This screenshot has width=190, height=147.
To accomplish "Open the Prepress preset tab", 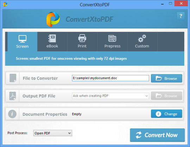I will (x=112, y=41).
